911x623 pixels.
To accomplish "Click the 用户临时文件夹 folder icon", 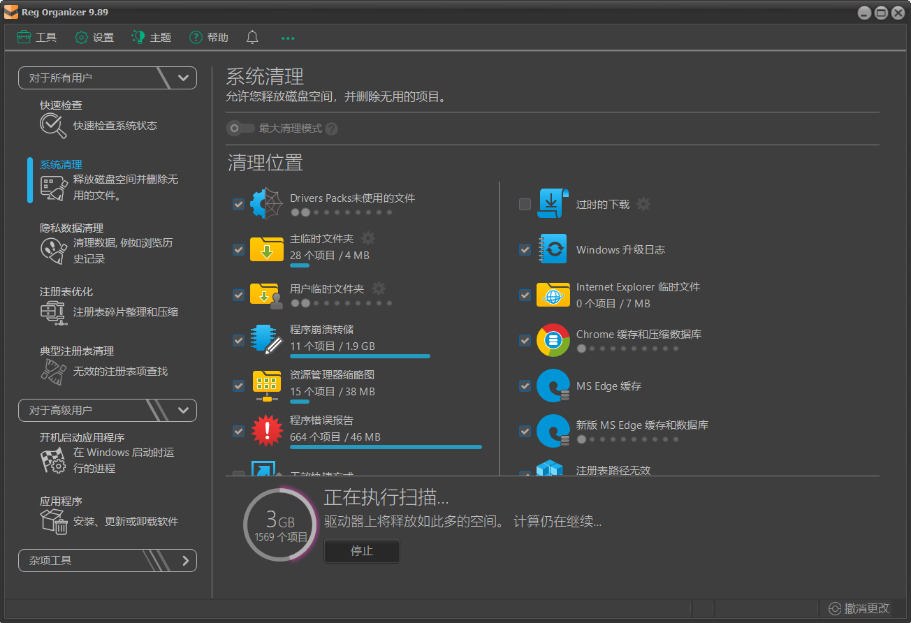I will pos(266,295).
